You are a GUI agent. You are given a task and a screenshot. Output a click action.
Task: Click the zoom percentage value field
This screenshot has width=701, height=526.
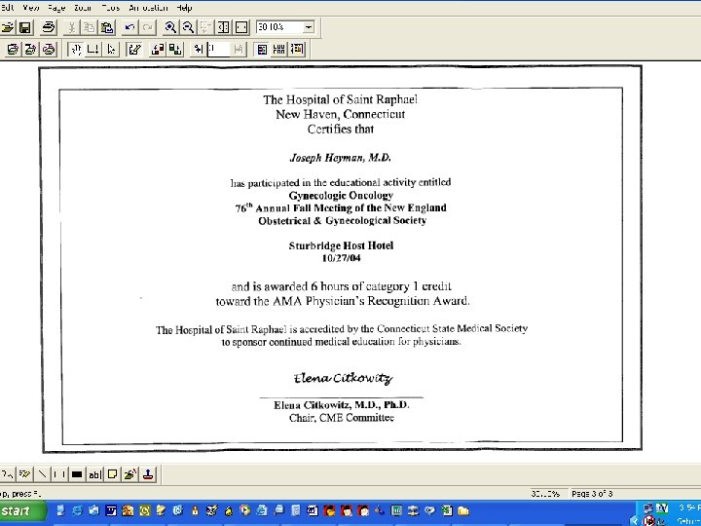pos(279,27)
